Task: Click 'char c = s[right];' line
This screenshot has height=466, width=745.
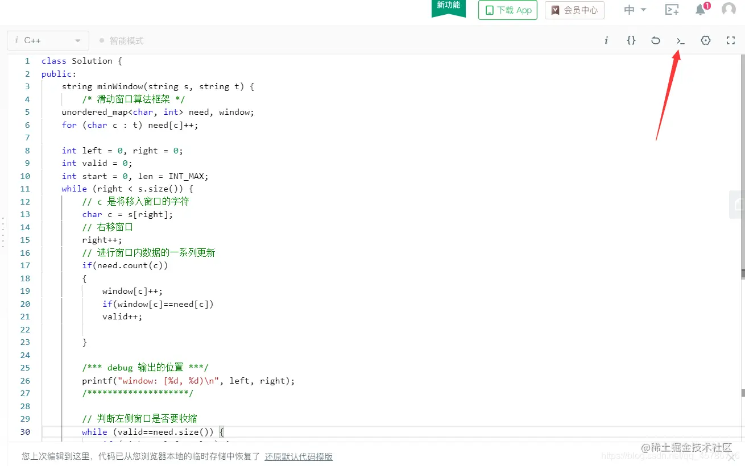Action: [127, 214]
